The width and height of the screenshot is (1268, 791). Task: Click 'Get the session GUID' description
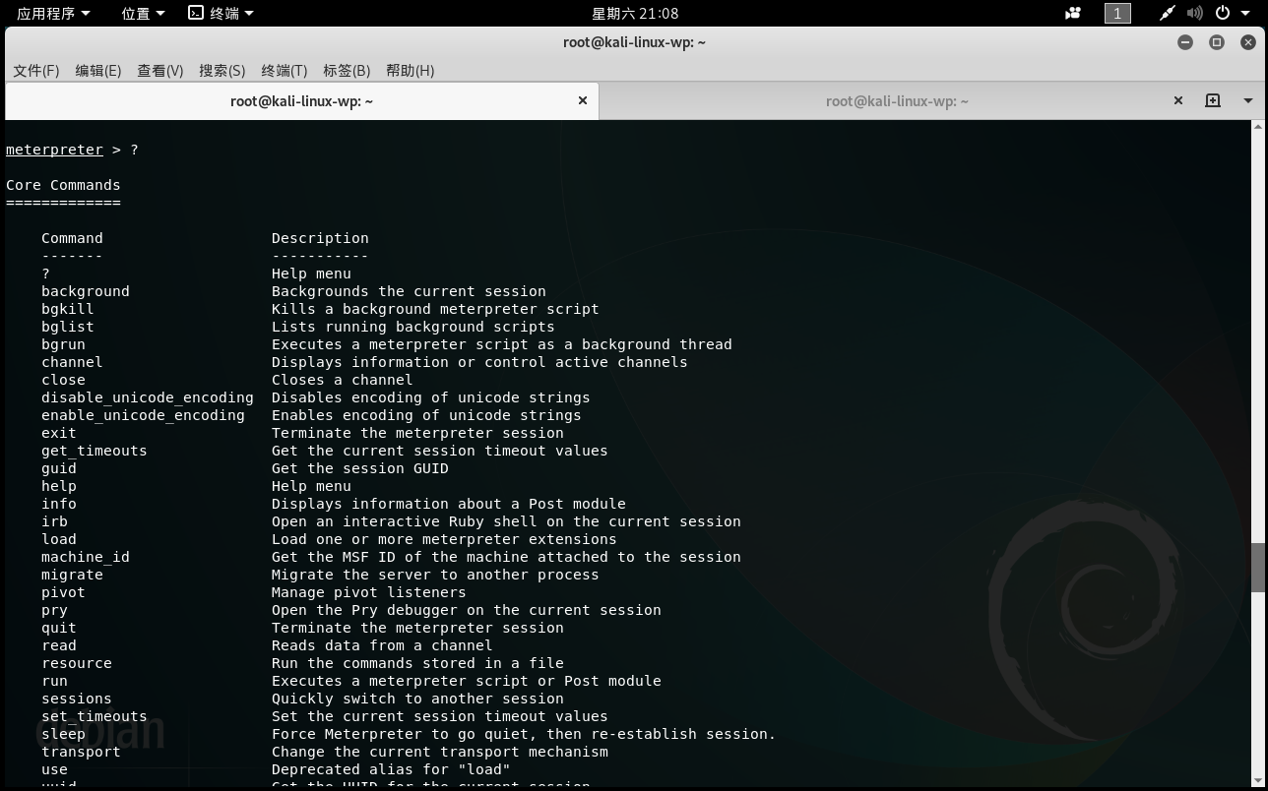point(360,468)
